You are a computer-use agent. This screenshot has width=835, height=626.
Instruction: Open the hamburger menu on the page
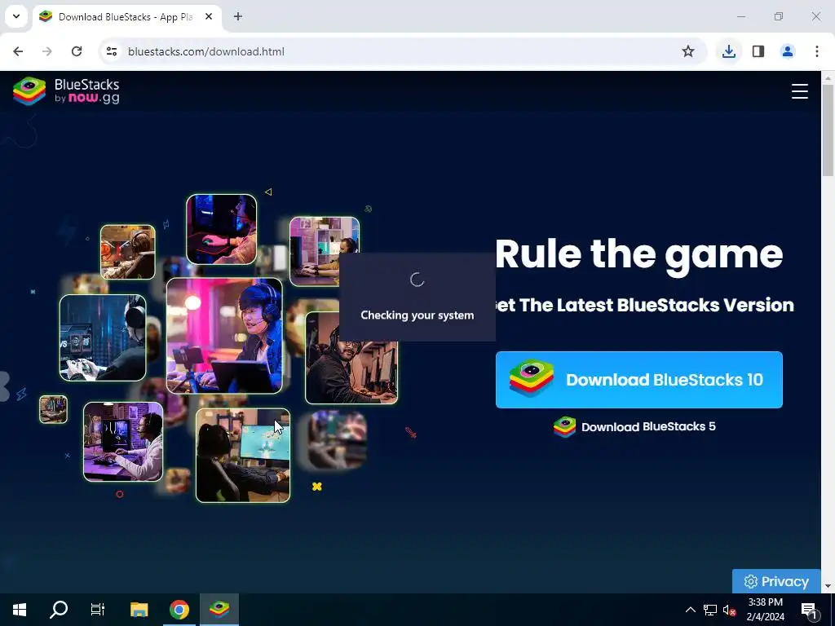tap(799, 91)
